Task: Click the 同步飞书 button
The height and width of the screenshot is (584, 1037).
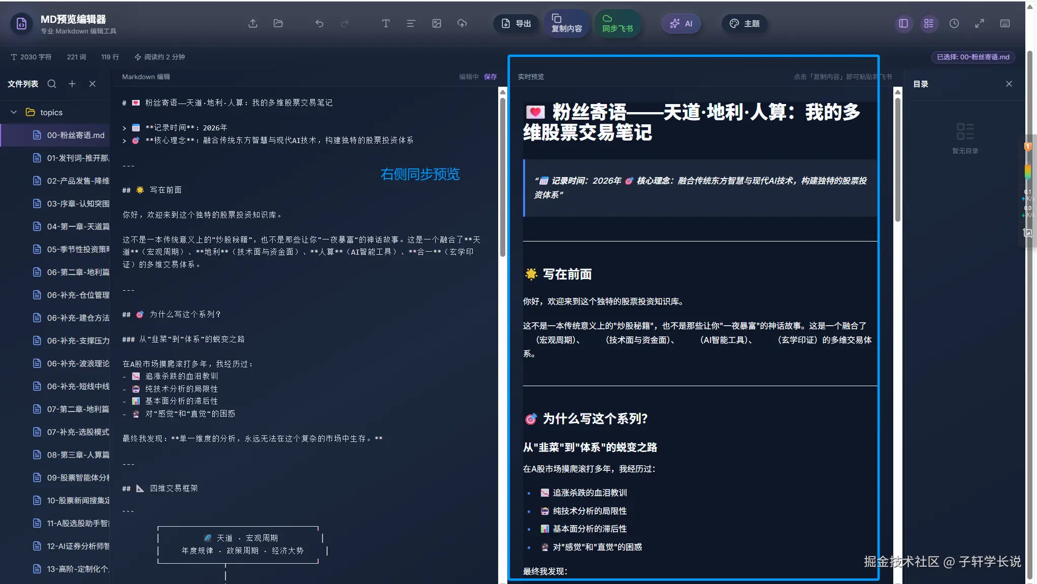Action: click(617, 23)
